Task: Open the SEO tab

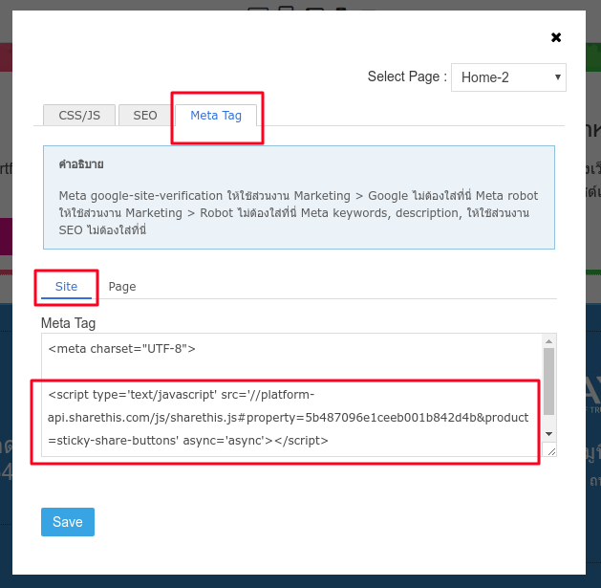Action: click(x=144, y=116)
